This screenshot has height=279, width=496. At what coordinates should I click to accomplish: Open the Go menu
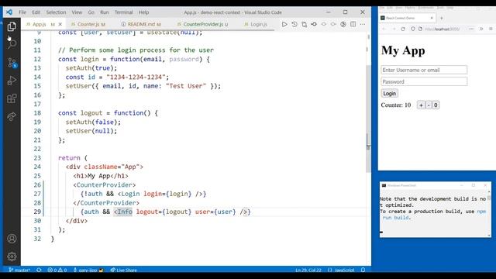pos(91,12)
